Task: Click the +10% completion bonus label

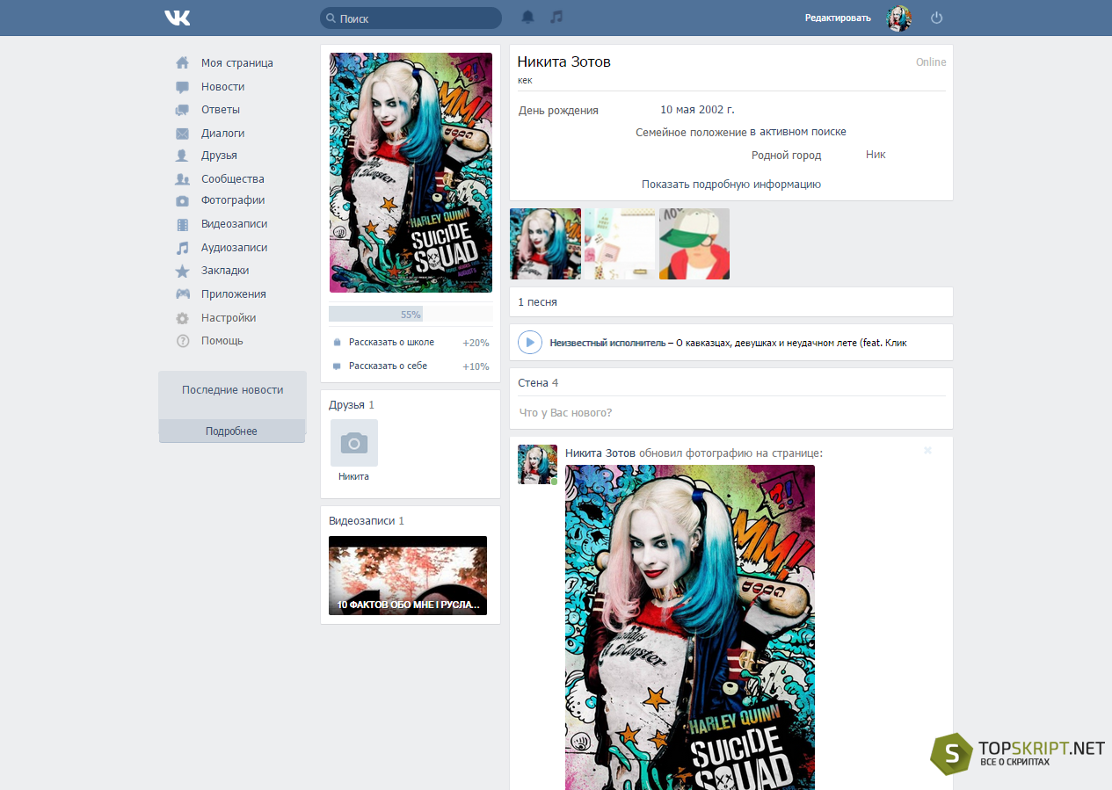Action: tap(476, 366)
